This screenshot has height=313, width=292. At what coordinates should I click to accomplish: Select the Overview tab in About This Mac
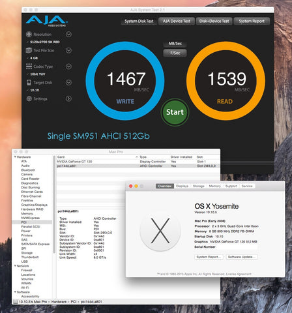tap(165, 186)
